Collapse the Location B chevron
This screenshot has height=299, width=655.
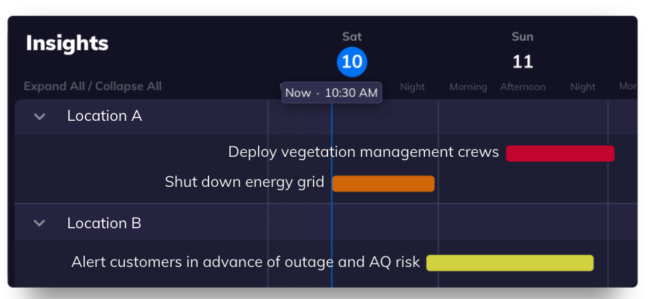[39, 223]
